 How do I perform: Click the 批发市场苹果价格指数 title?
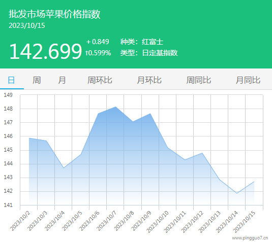click(x=54, y=14)
